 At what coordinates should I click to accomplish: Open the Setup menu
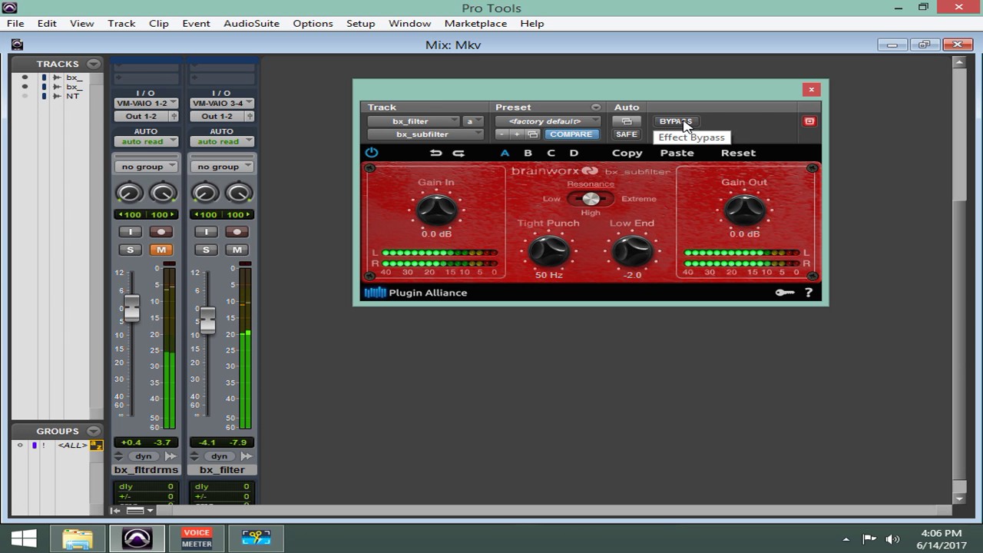click(x=360, y=23)
